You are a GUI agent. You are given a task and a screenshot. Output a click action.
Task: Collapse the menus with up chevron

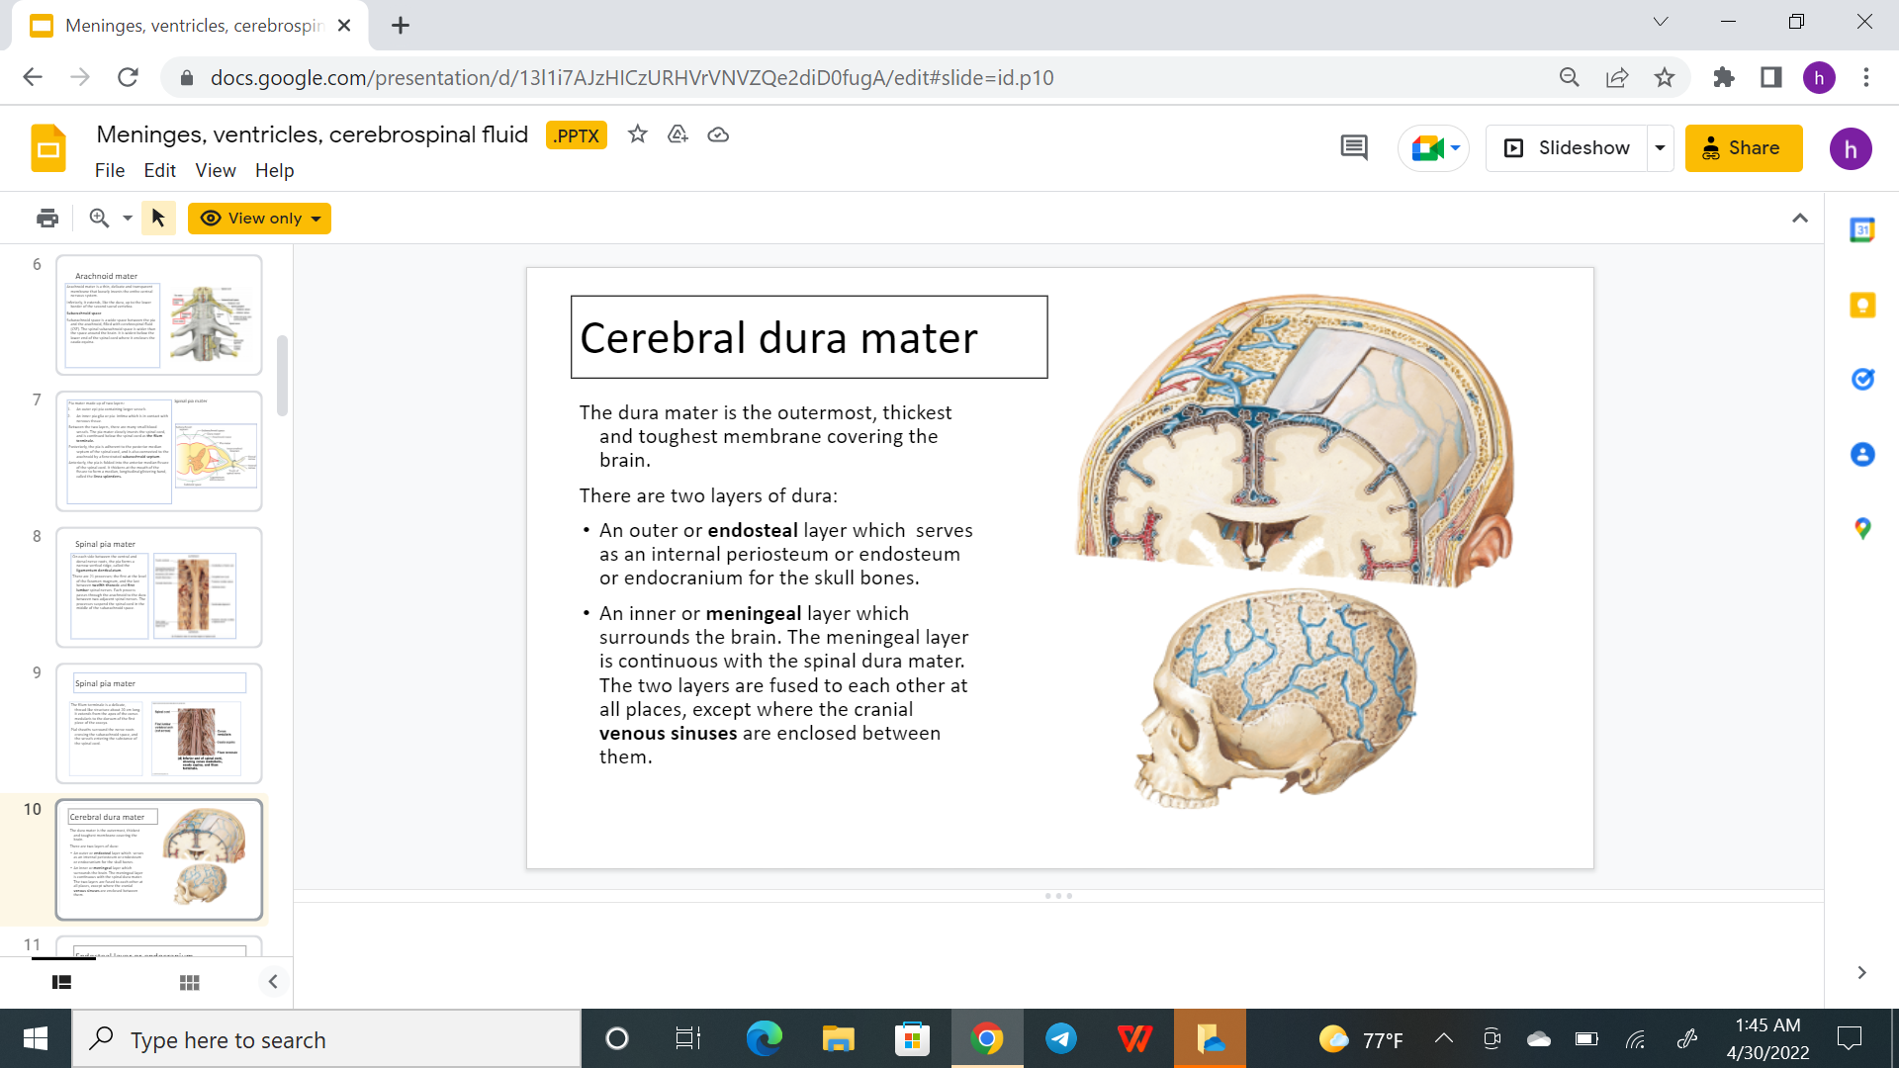[x=1800, y=219]
